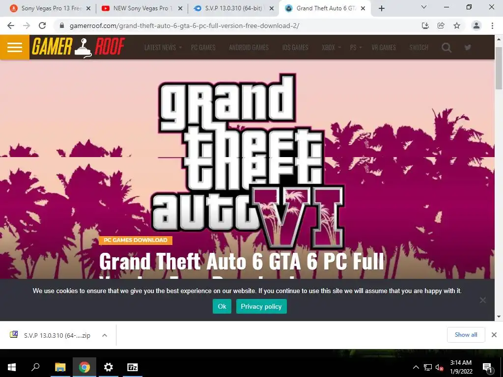This screenshot has width=503, height=377.
Task: Install the site via the download icon
Action: (x=425, y=26)
